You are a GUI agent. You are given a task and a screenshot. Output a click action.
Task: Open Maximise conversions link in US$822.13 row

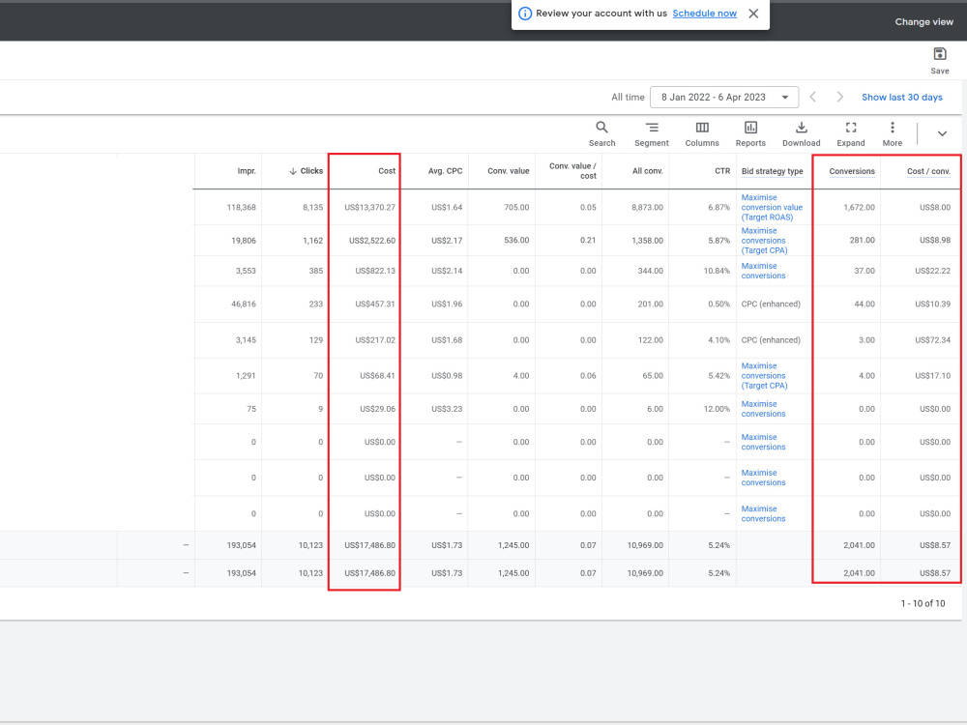tap(763, 271)
